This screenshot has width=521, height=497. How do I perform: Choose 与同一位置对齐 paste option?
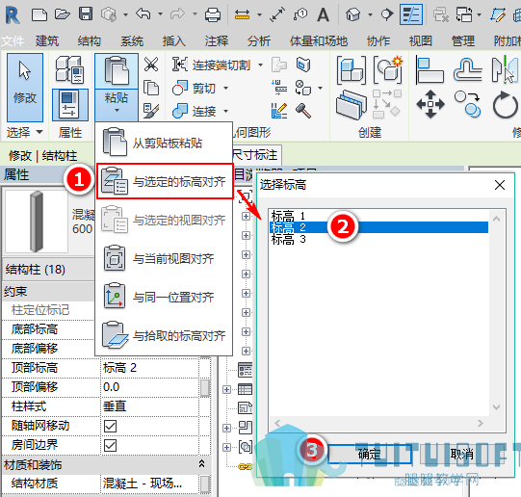(164, 297)
